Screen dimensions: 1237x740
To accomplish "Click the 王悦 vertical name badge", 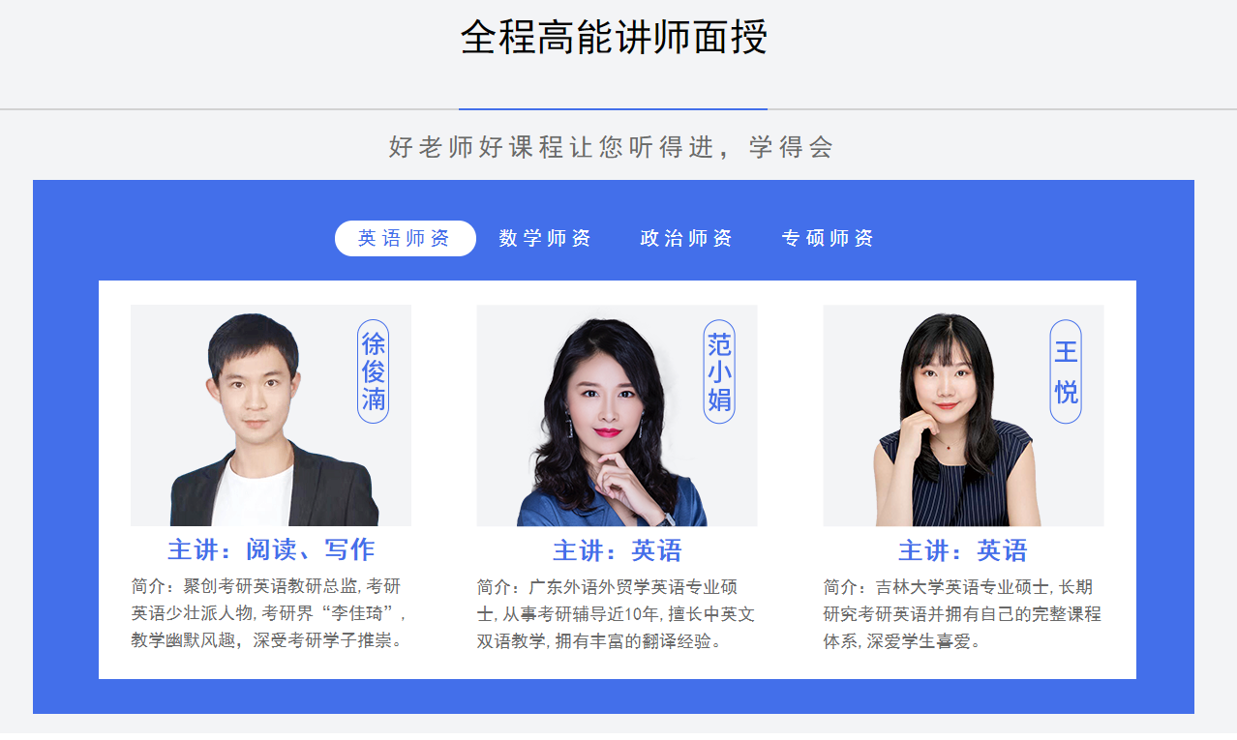I will coord(1066,371).
